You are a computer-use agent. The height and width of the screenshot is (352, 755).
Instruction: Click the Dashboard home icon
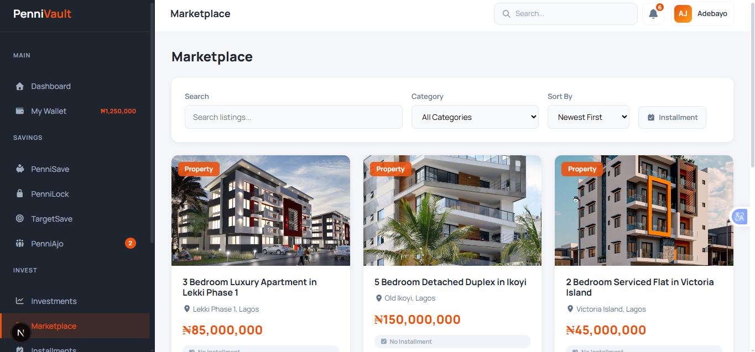click(x=20, y=86)
